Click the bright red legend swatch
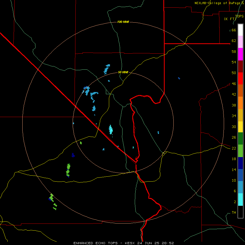 point(240,78)
